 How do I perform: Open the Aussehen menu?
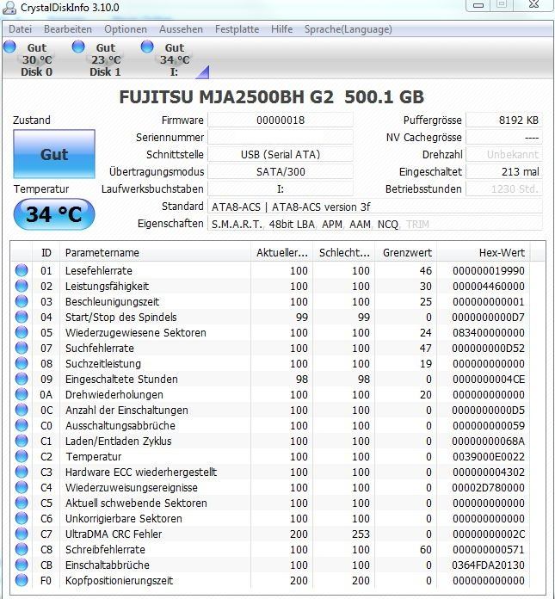pyautogui.click(x=181, y=29)
